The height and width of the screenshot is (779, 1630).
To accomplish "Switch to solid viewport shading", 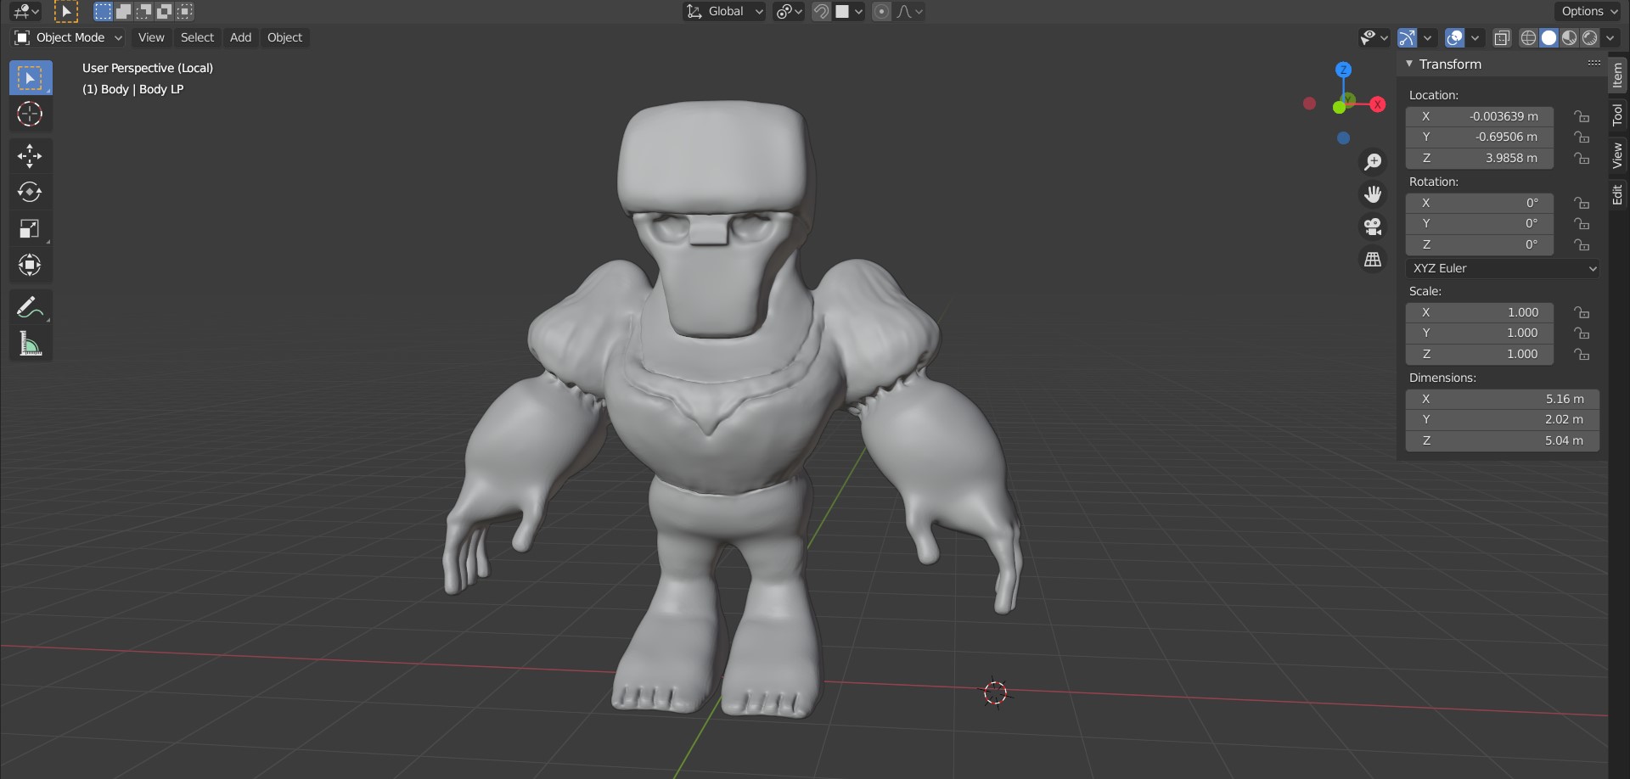I will click(x=1548, y=37).
